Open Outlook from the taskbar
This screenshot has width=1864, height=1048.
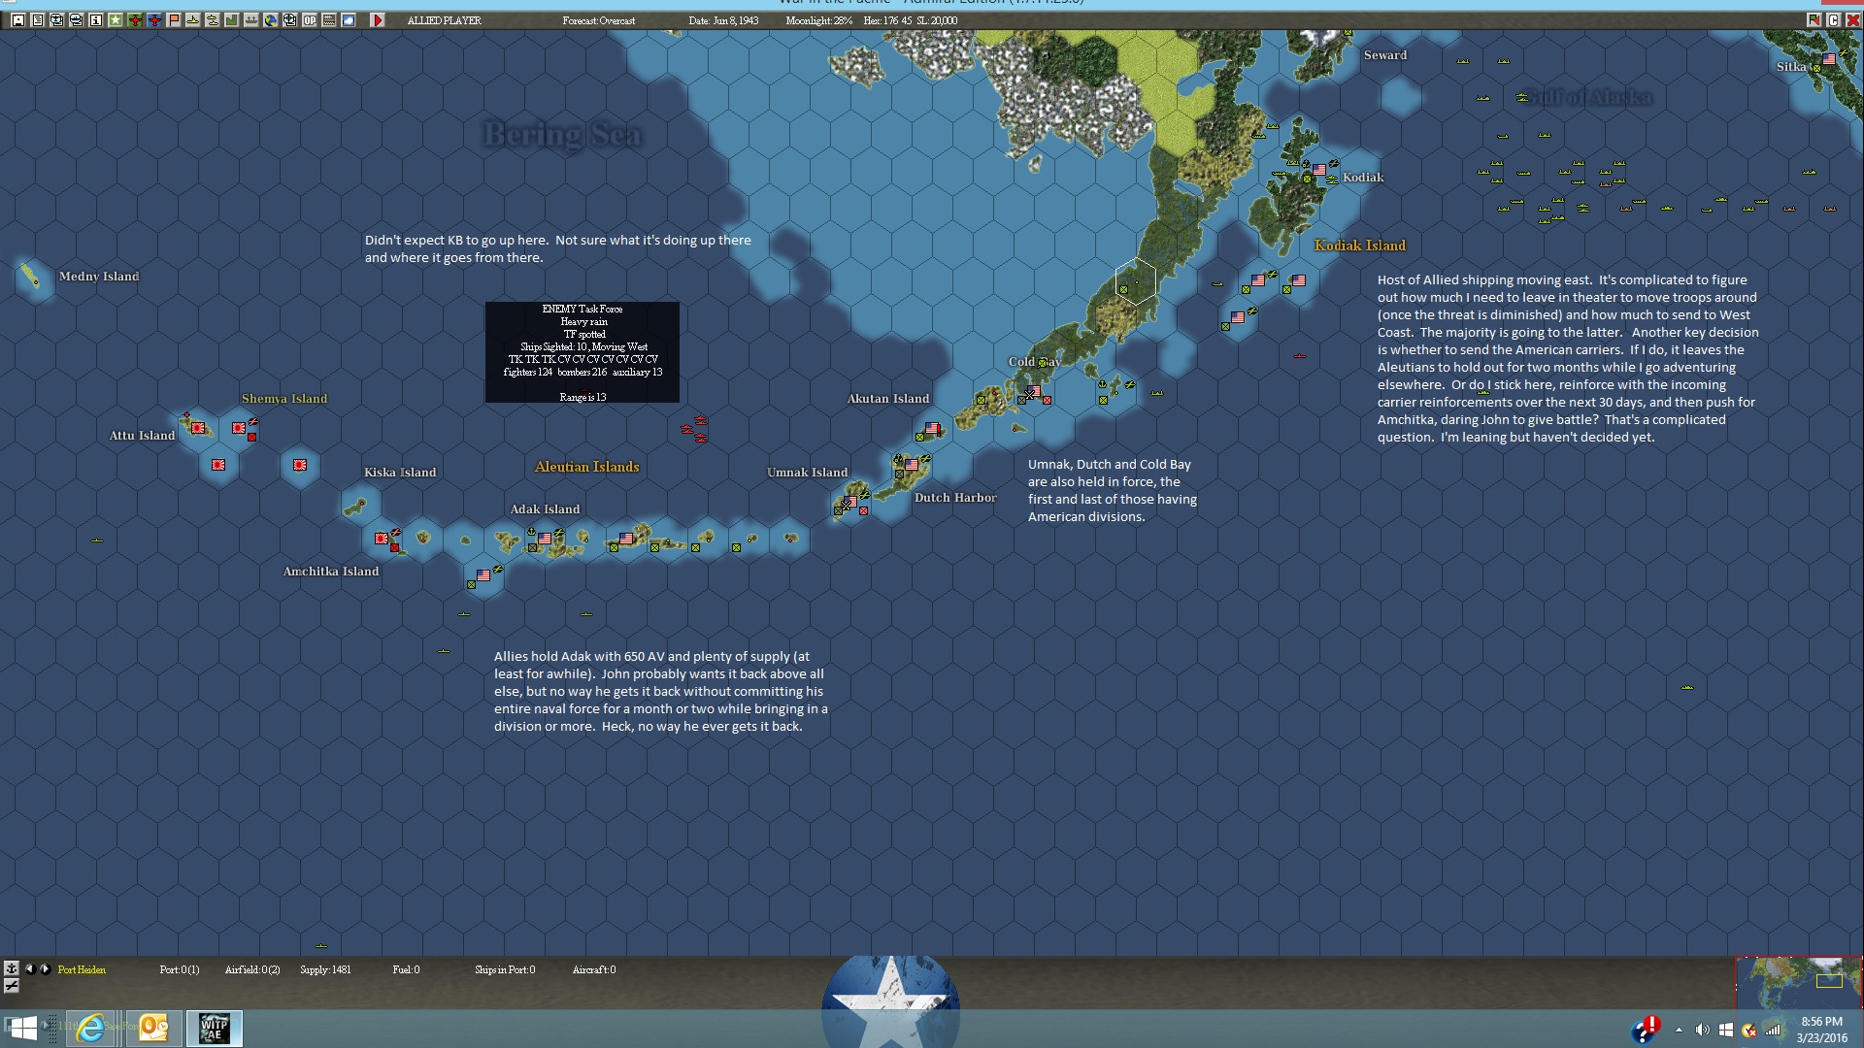[153, 1028]
